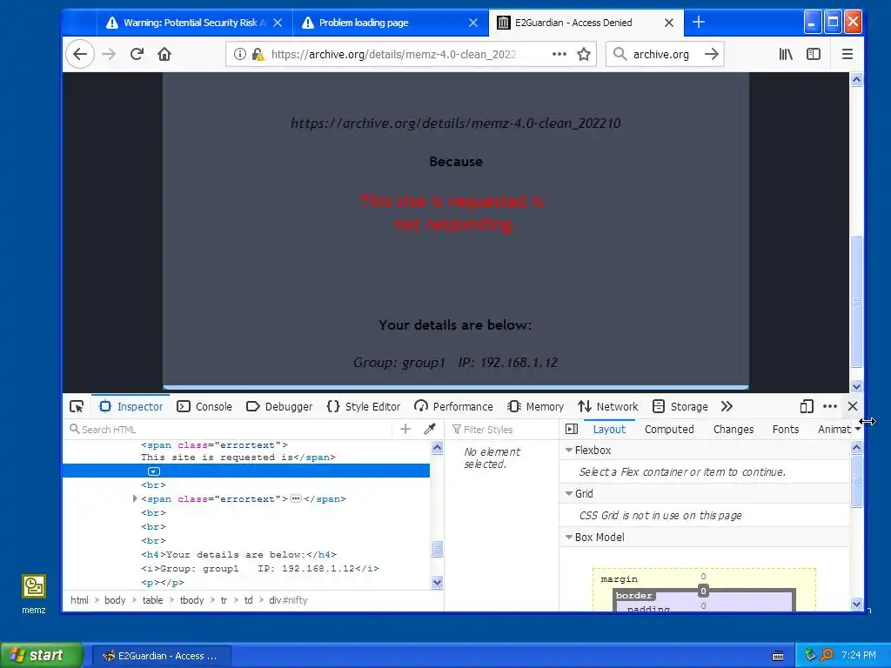Focus the Search HTML field
Image resolution: width=891 pixels, height=668 pixels.
(227, 430)
